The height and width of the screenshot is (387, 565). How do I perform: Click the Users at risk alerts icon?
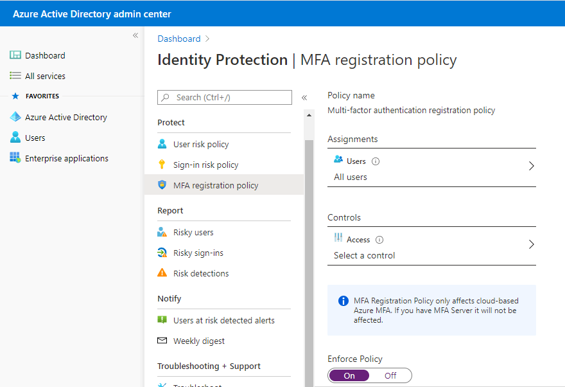click(x=162, y=319)
